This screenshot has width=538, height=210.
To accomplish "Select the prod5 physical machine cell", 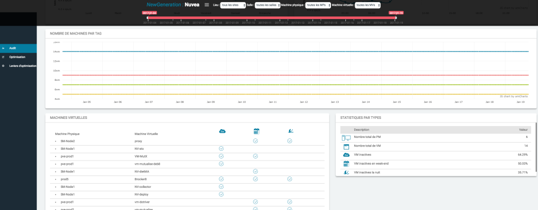I will coord(65,179).
